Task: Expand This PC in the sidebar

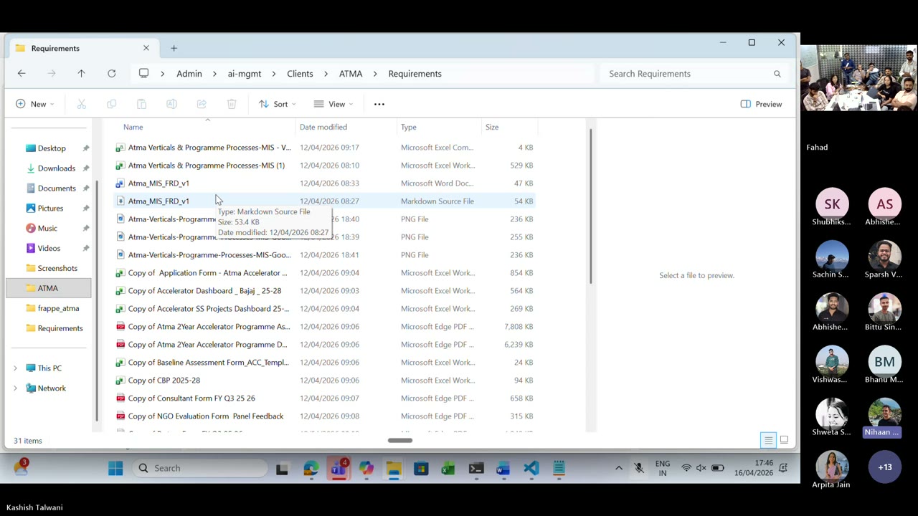Action: point(16,368)
